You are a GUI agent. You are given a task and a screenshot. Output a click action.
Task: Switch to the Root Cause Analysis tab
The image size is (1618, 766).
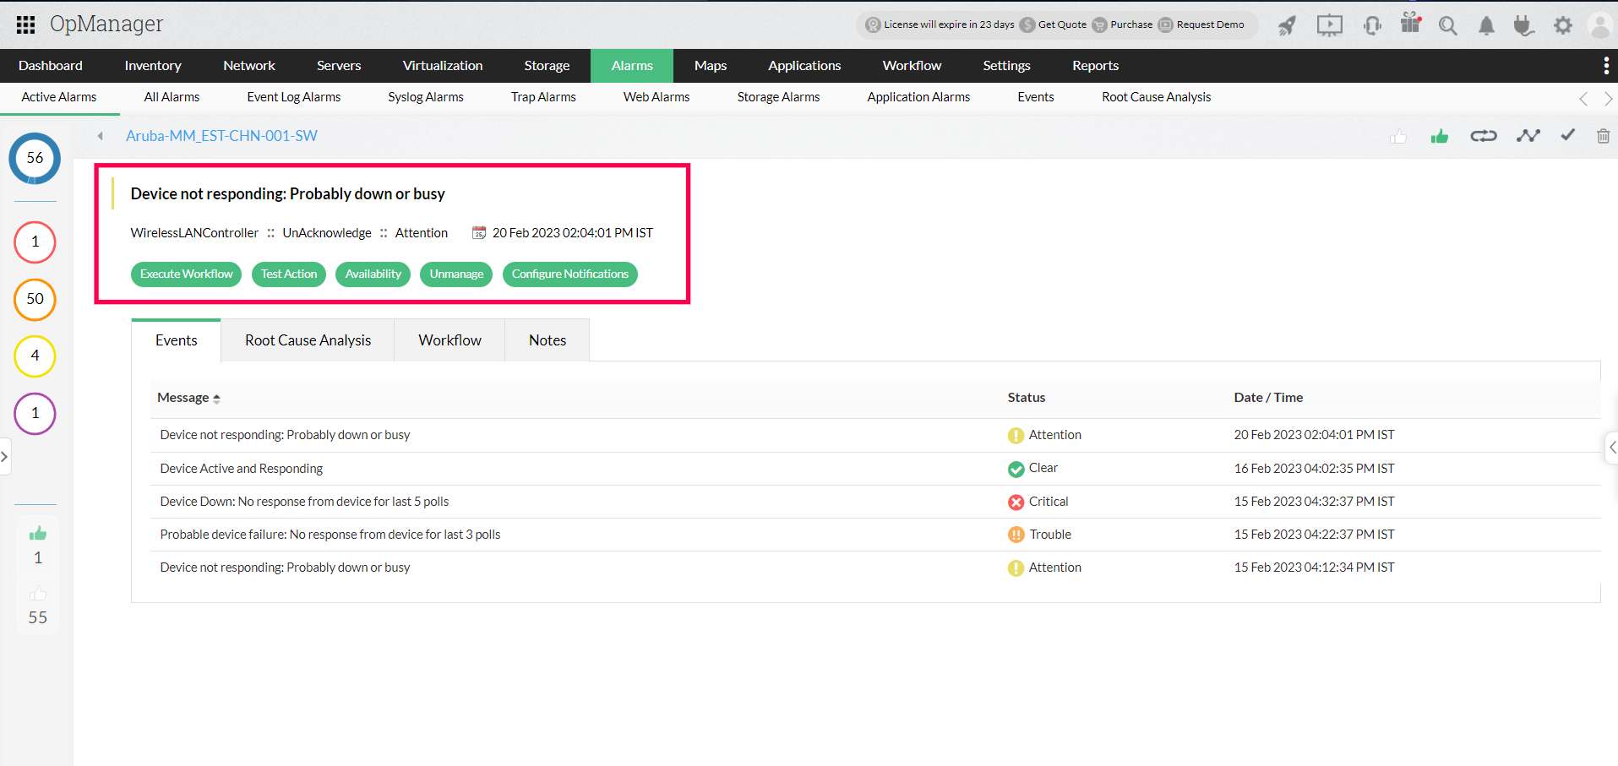308,340
